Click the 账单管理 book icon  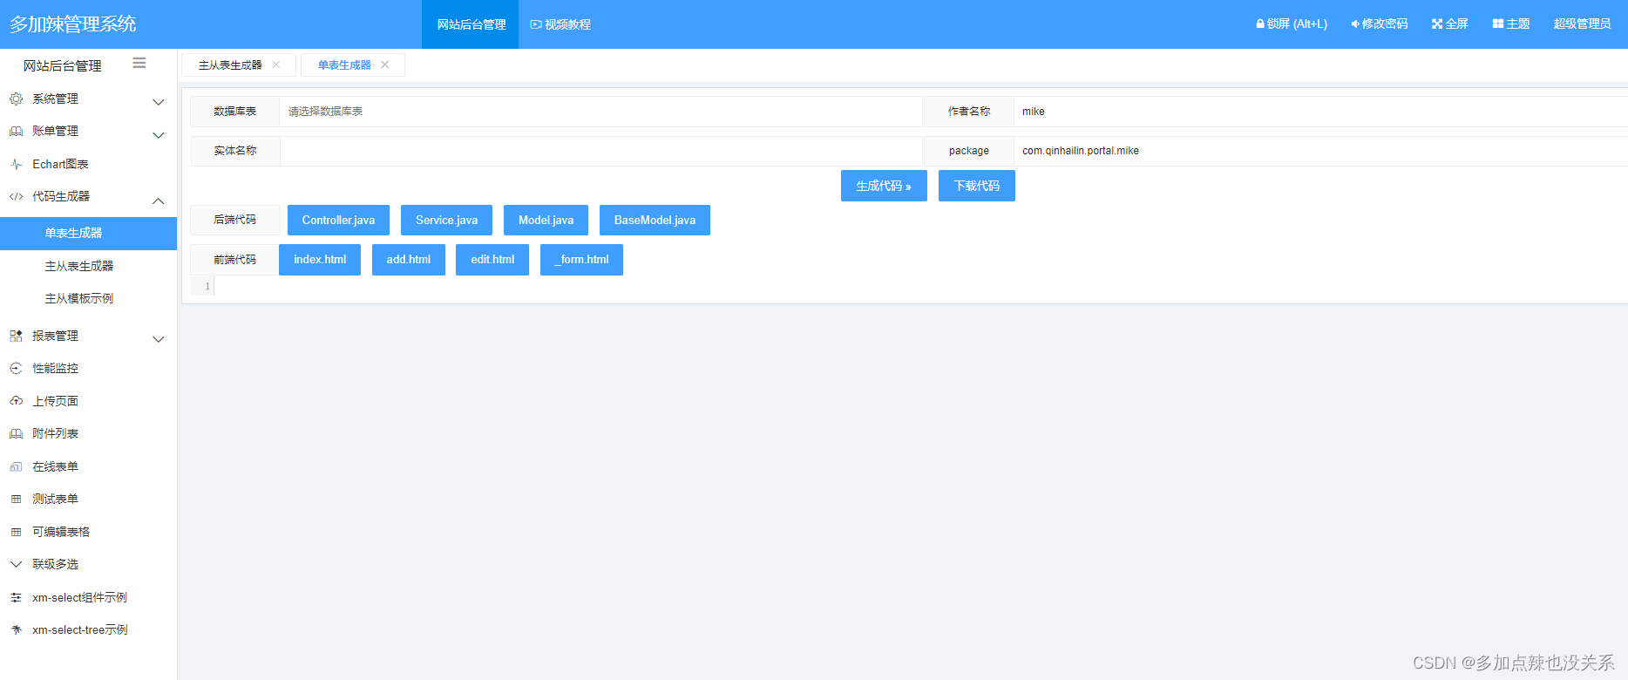16,131
